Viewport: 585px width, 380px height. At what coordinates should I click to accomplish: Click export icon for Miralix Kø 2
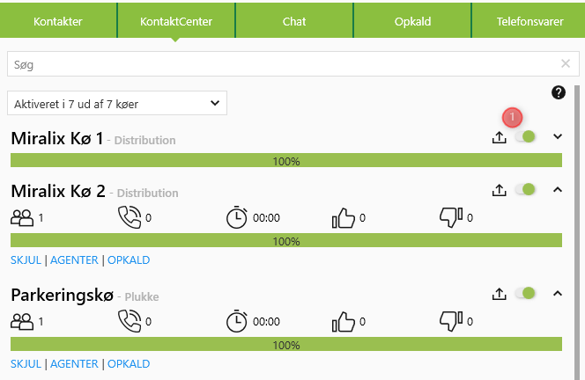tap(500, 190)
